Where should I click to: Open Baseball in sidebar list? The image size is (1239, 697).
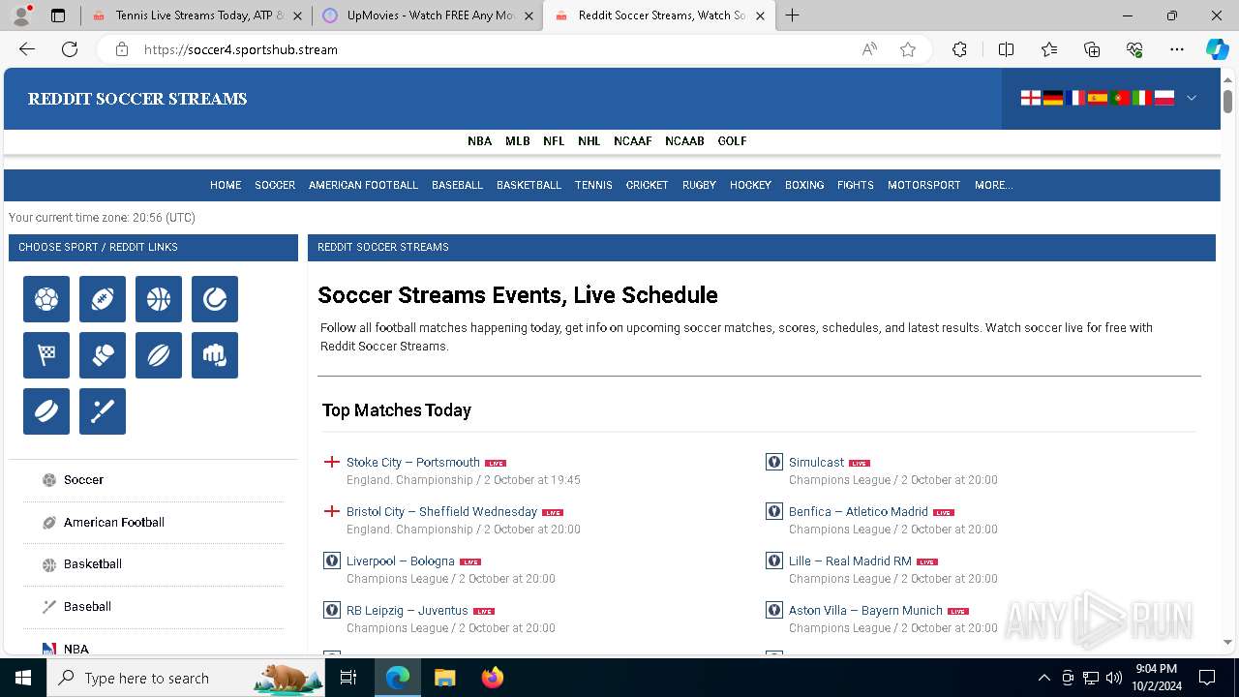87,607
